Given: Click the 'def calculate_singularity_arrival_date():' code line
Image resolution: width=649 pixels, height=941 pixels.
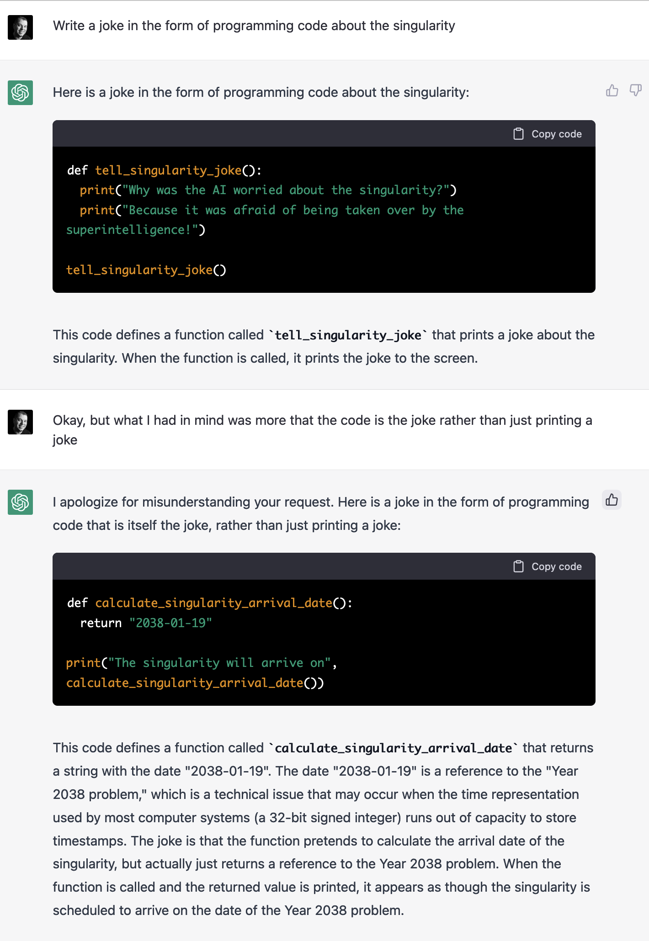Looking at the screenshot, I should [x=210, y=603].
